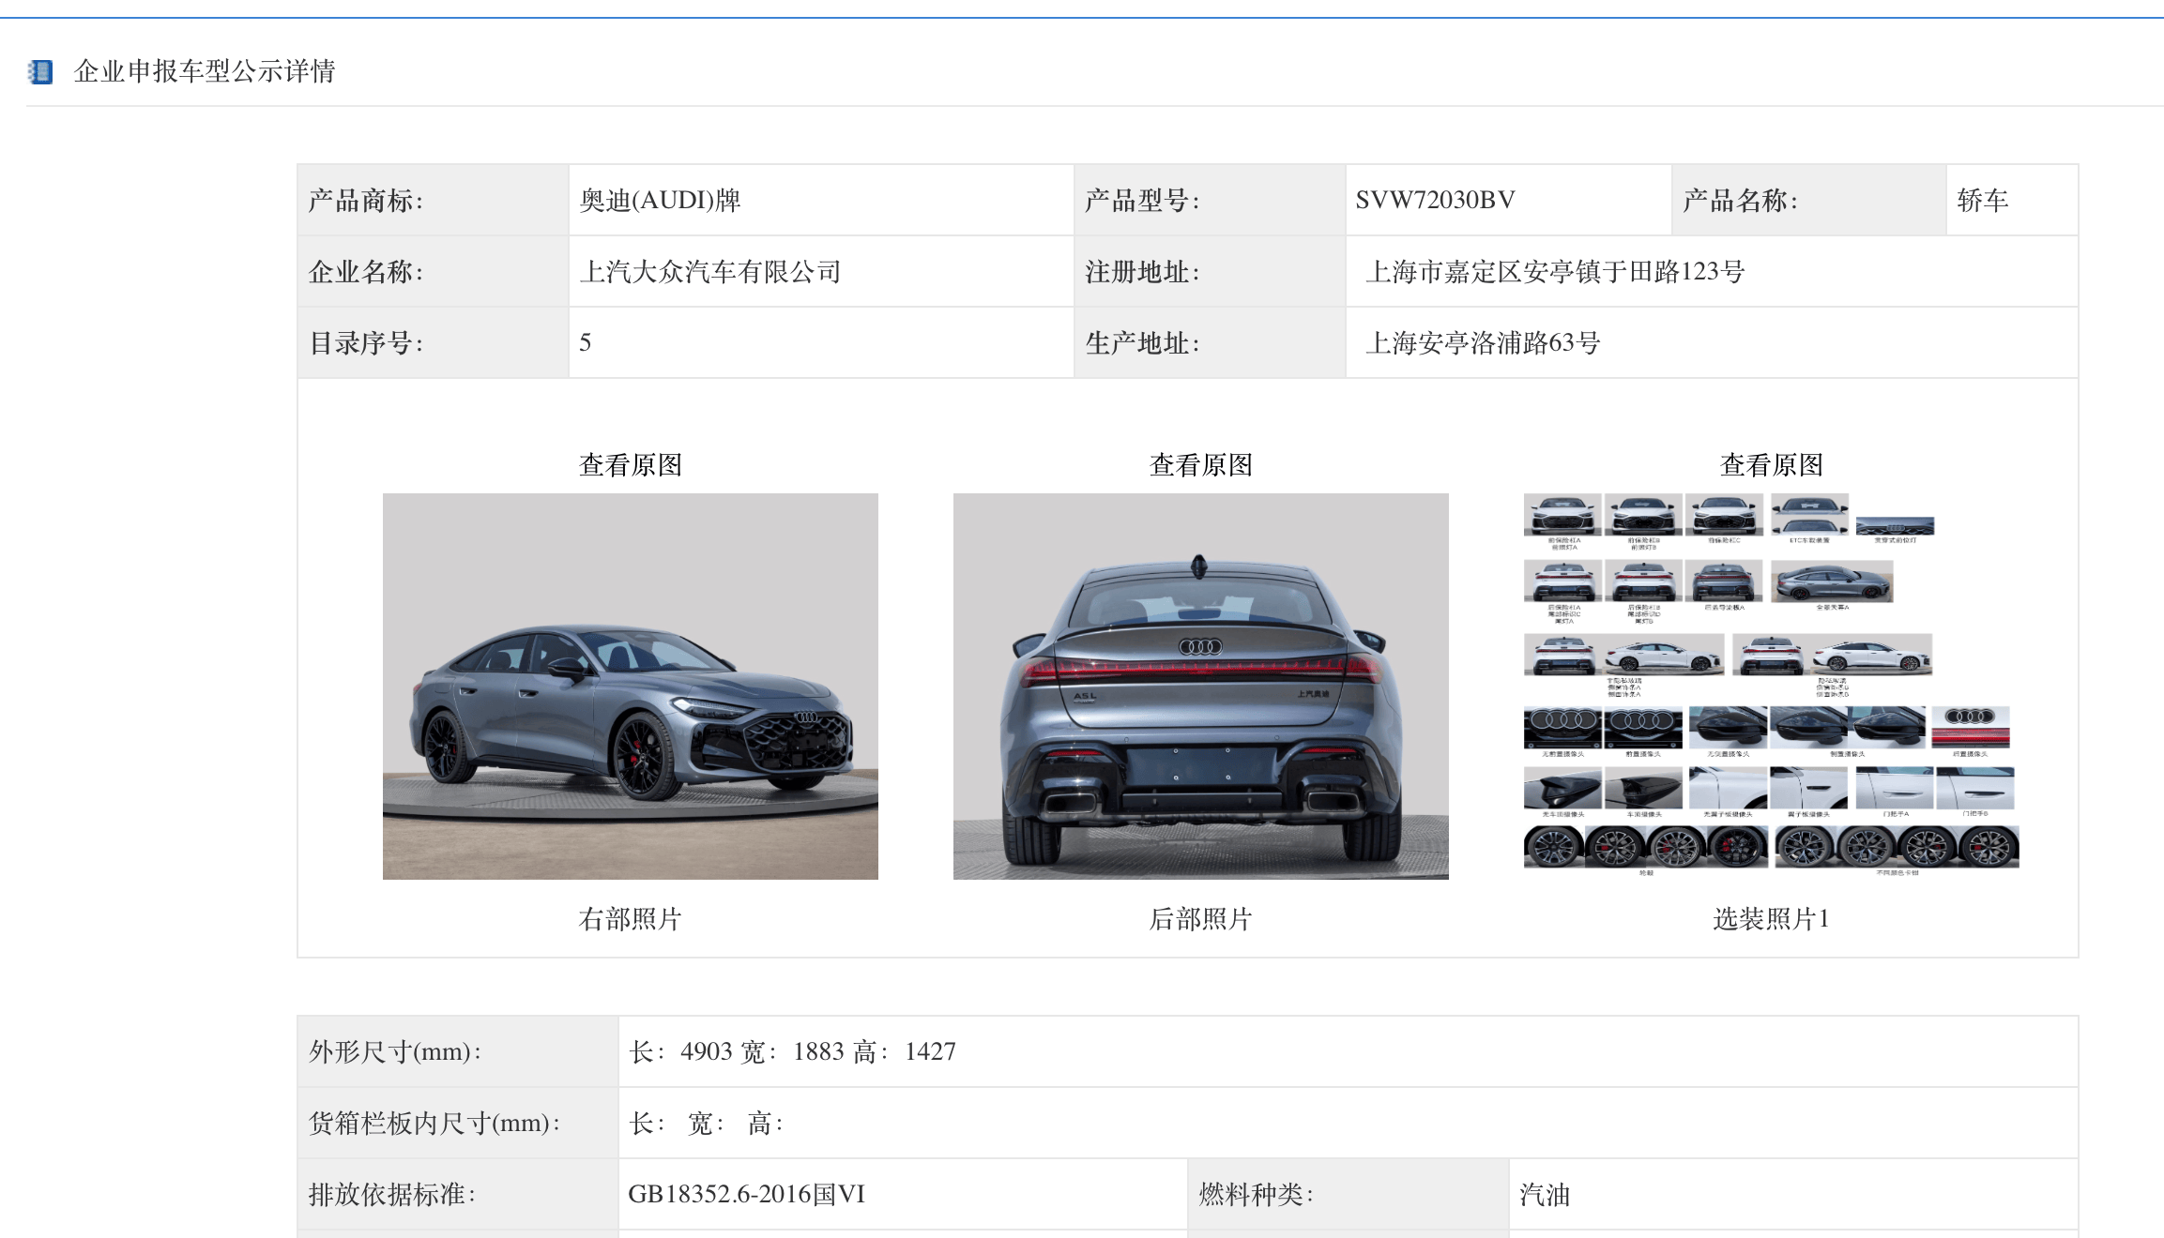
Task: Click the 奥迪(AUDI)牌 trademark cell
Action: (x=660, y=200)
